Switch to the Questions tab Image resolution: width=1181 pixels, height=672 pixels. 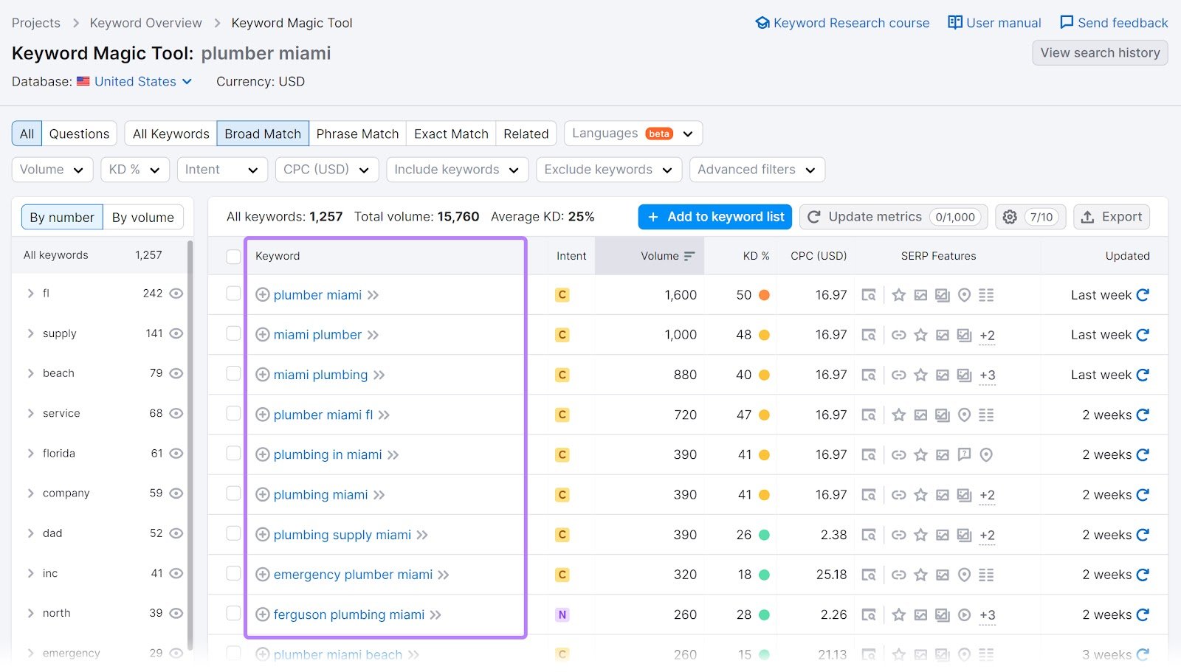tap(79, 134)
